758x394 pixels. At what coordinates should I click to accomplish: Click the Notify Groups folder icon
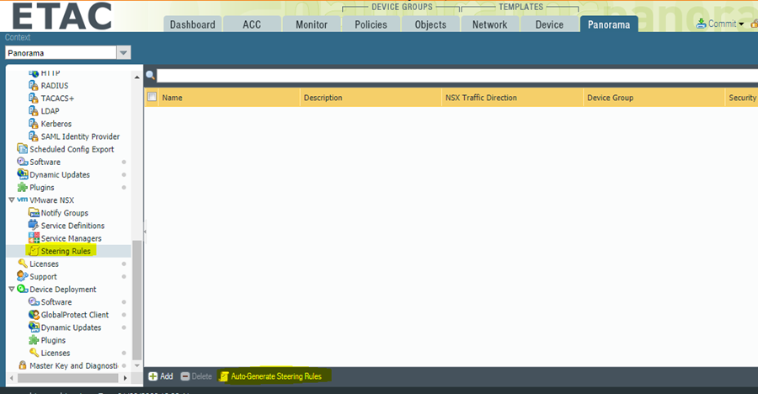point(34,213)
